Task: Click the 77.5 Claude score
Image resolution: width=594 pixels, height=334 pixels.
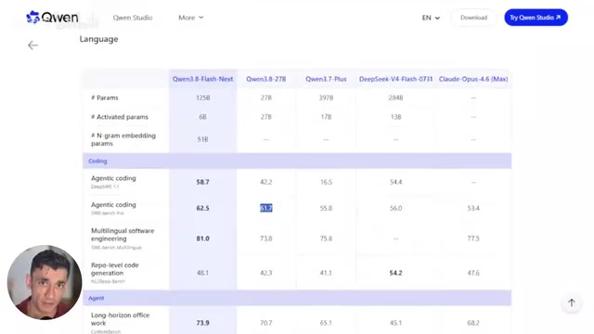Action: (x=473, y=238)
